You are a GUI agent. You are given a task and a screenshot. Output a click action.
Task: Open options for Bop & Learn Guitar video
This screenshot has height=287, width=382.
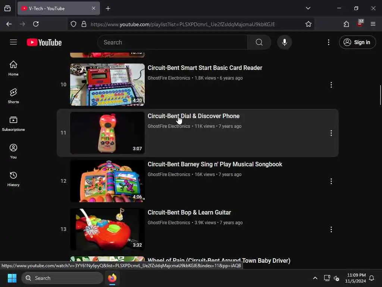[x=331, y=229]
